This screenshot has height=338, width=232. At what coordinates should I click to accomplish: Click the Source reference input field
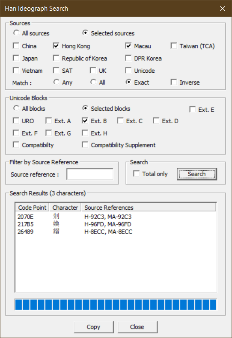click(90, 174)
